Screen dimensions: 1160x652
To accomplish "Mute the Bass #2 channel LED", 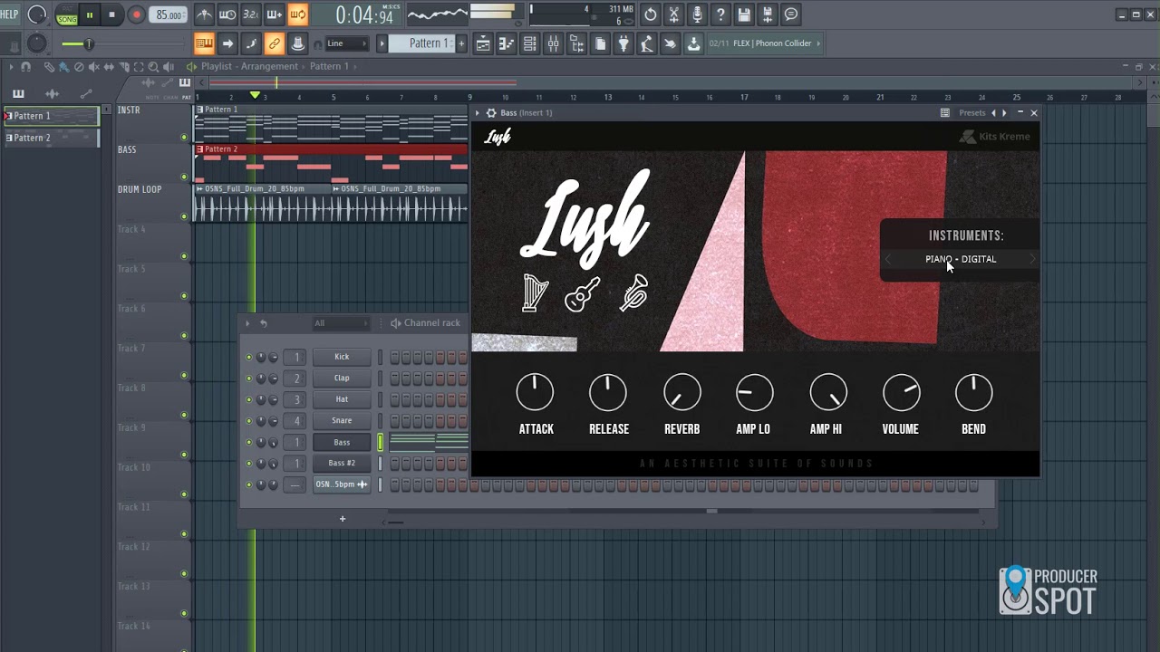I will click(249, 464).
